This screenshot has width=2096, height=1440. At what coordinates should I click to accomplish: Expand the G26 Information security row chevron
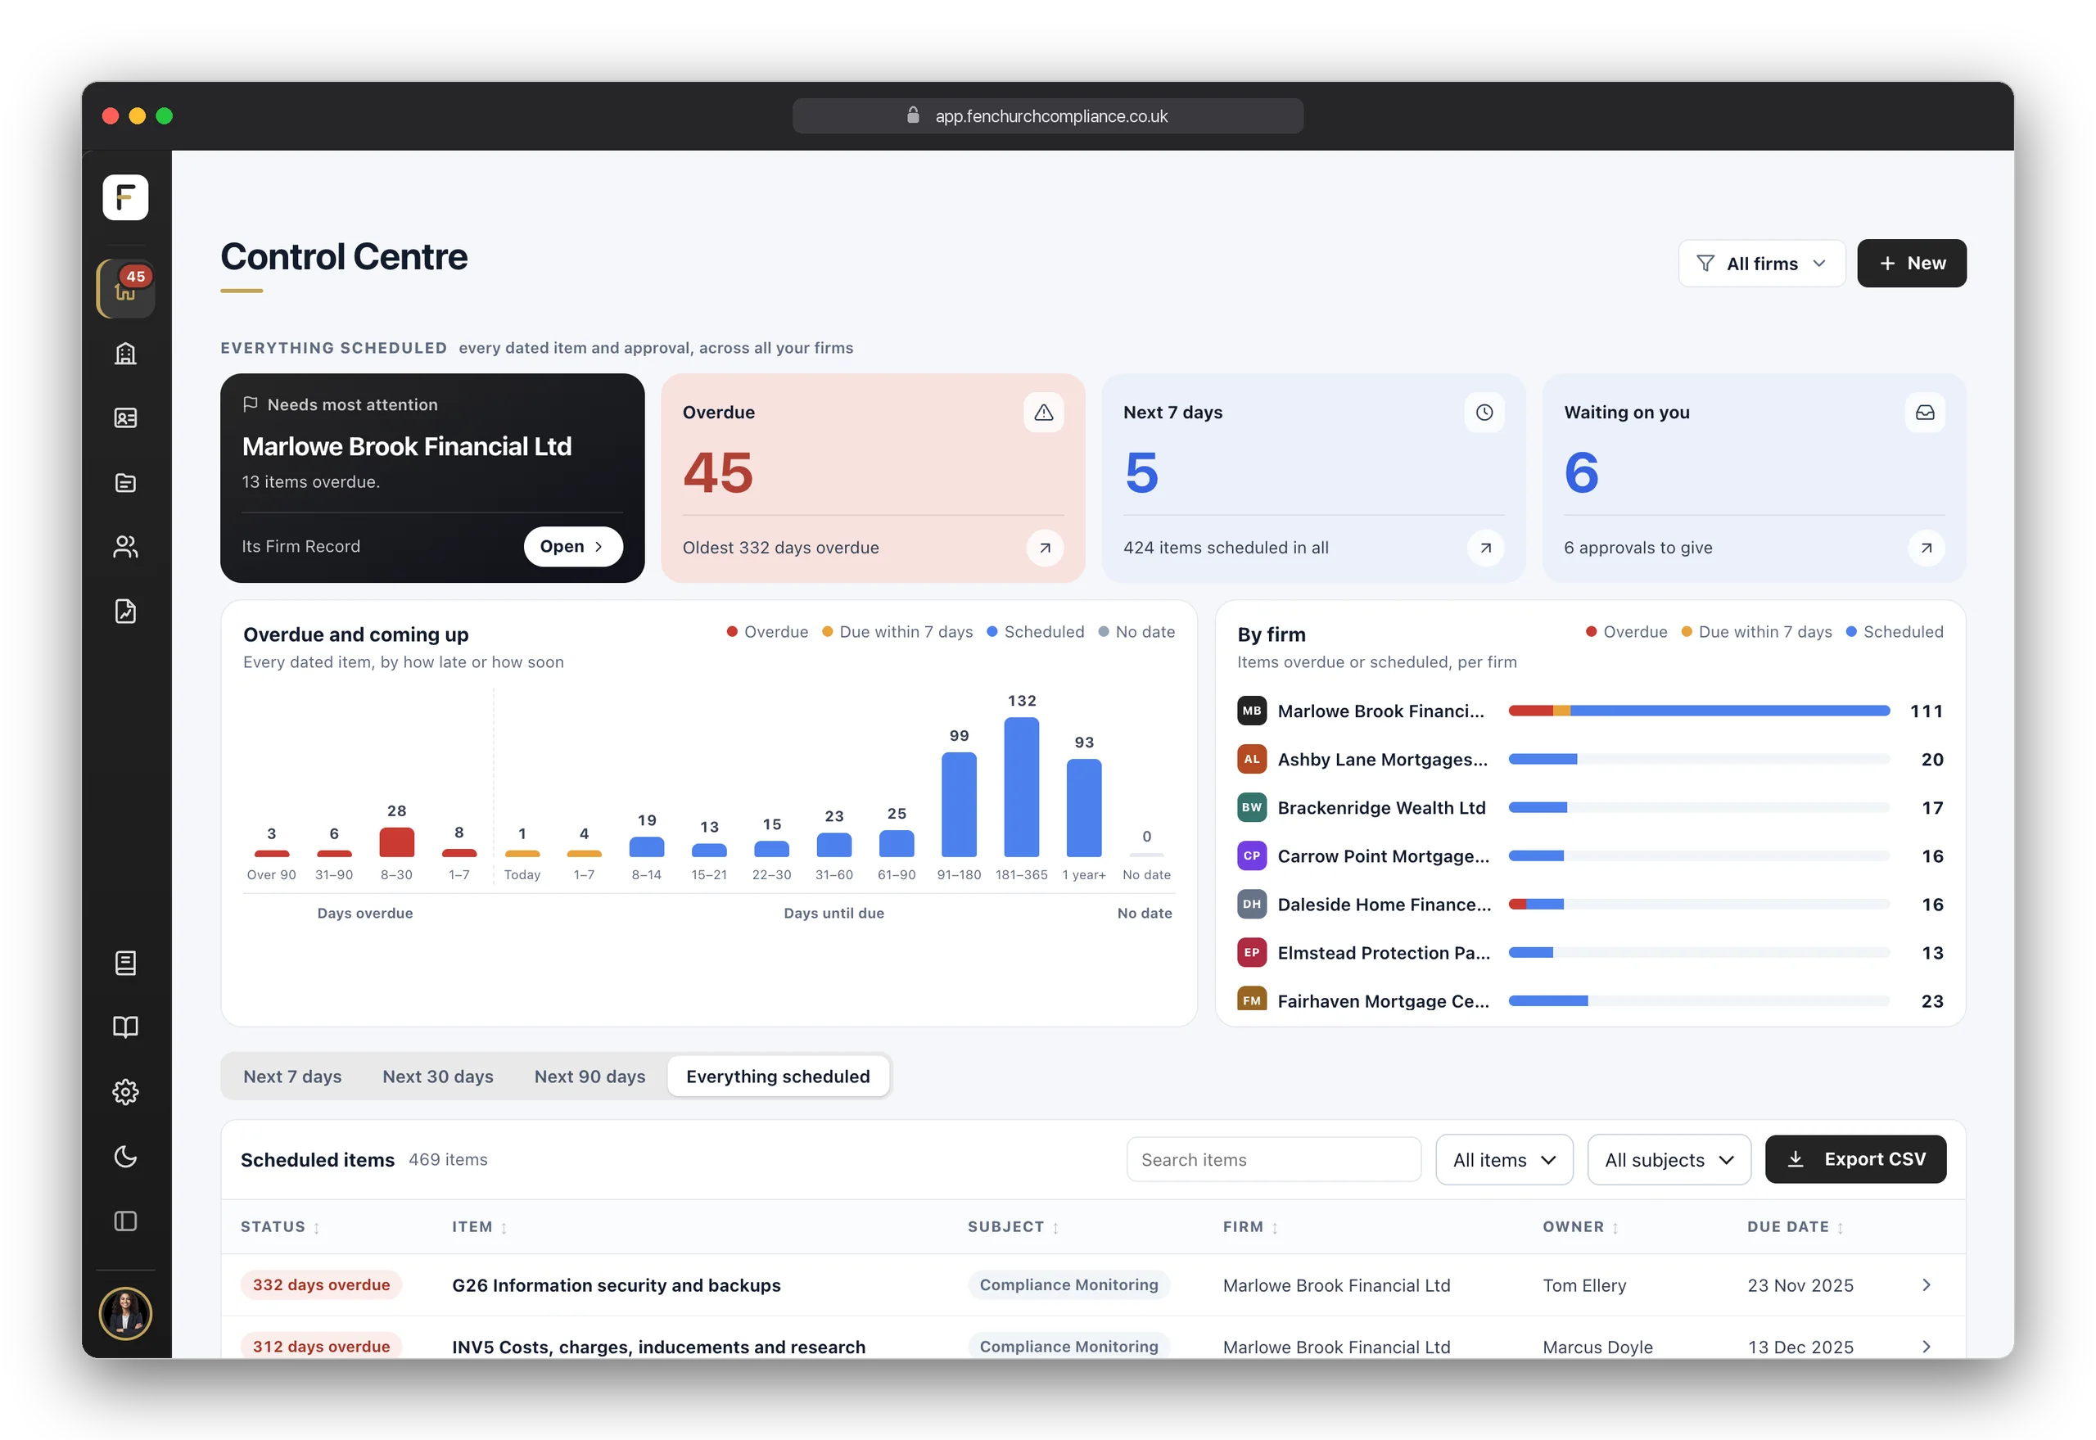1927,1284
